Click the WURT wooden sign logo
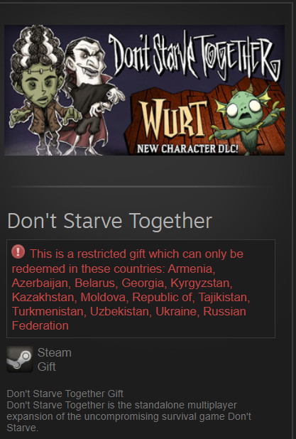 pyautogui.click(x=173, y=120)
